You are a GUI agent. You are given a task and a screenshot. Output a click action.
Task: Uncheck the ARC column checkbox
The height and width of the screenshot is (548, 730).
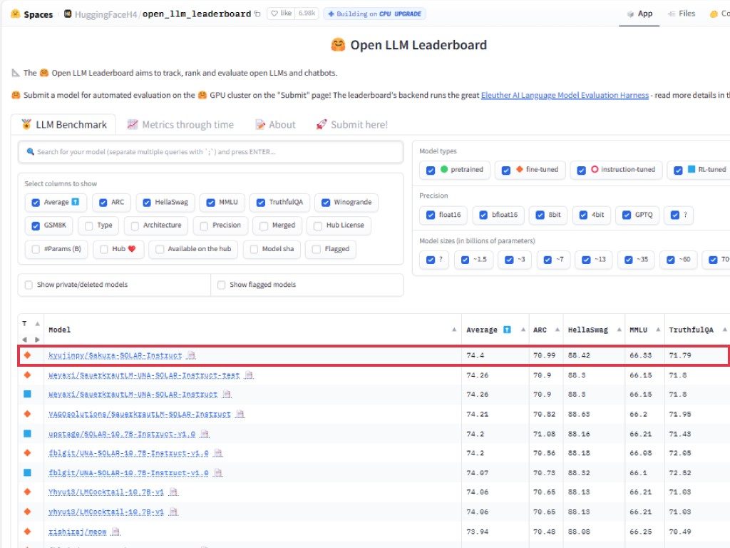pos(103,203)
